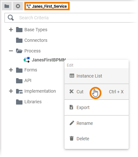Click the trash Delete entry

[97, 139]
